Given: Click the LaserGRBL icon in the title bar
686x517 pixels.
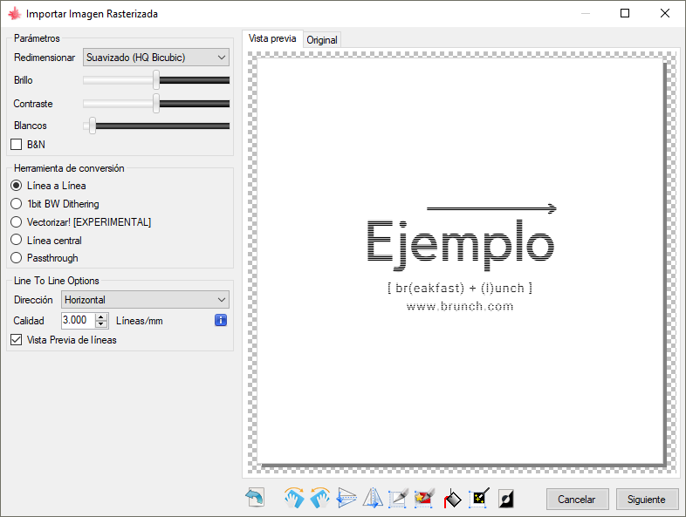Looking at the screenshot, I should 15,14.
